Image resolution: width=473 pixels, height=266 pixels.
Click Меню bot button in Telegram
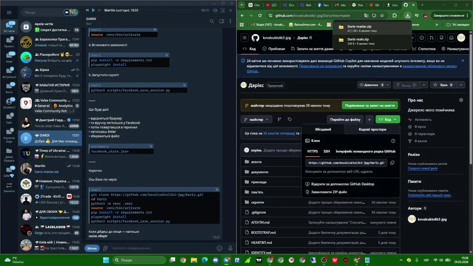(92, 248)
